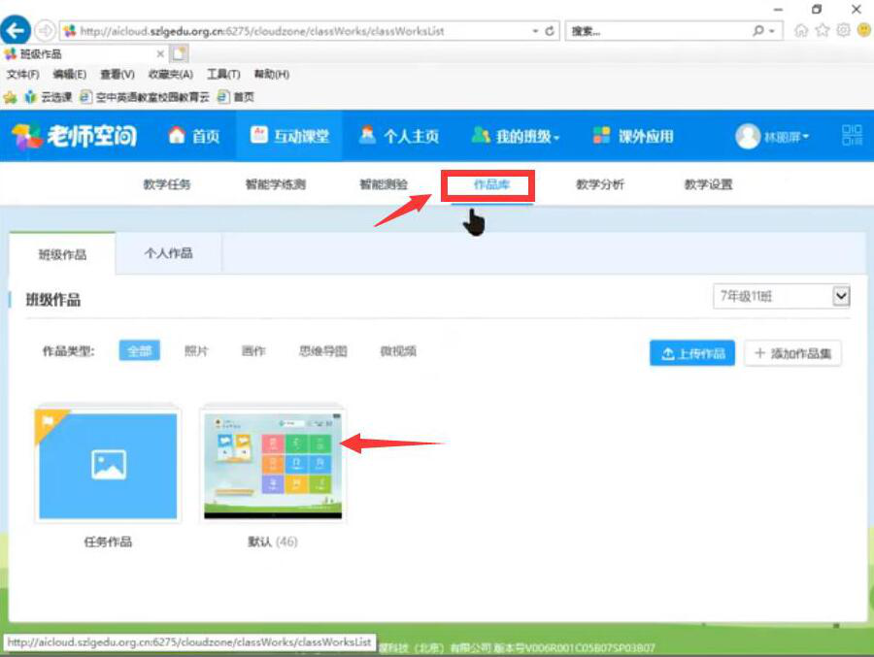Switch to the 班级作品 tab

click(62, 254)
